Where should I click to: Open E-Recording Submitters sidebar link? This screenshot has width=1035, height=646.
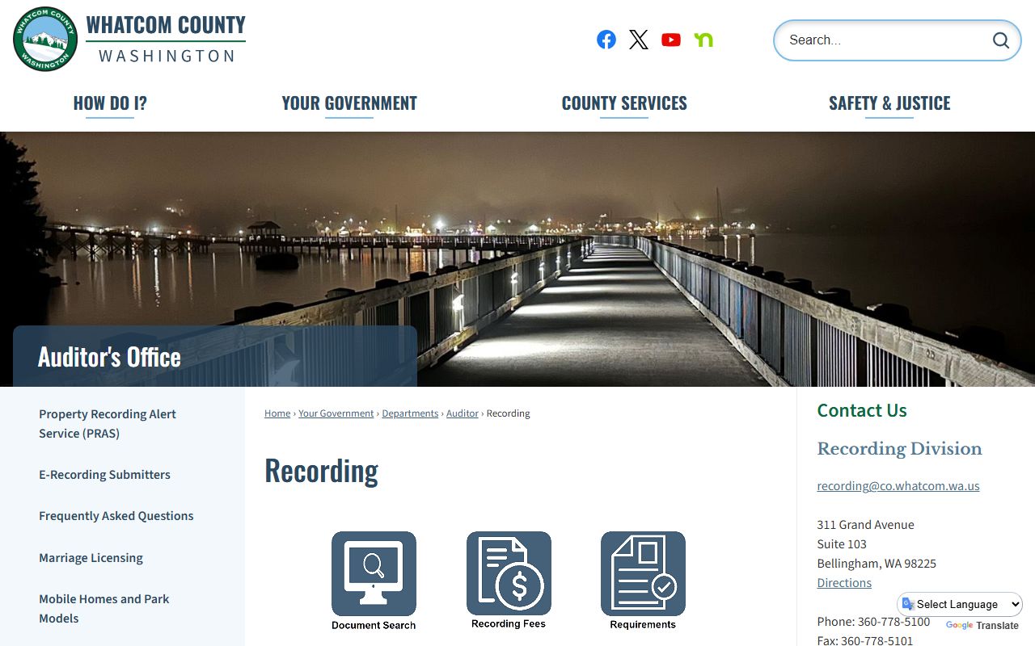pyautogui.click(x=104, y=475)
